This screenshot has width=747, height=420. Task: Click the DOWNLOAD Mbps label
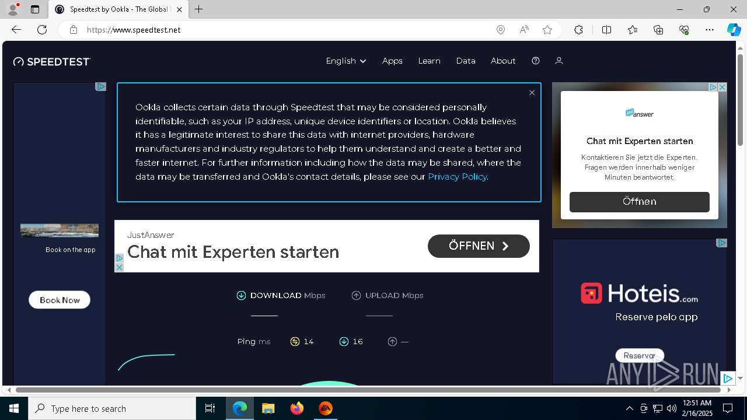tap(288, 296)
